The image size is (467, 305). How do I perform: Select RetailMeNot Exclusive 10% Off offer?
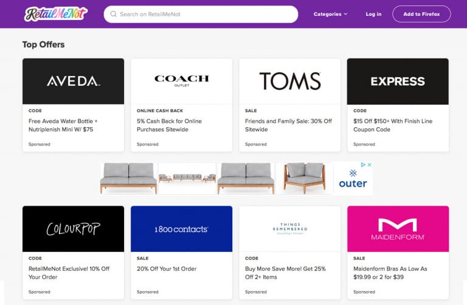[x=69, y=273]
